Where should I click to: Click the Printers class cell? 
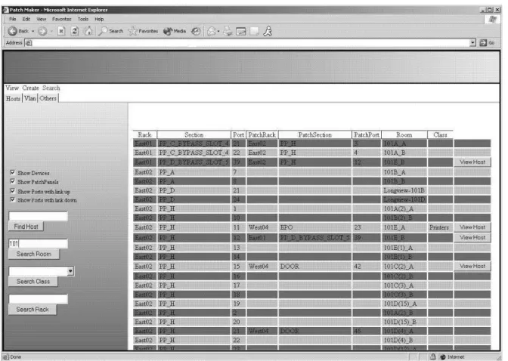[x=440, y=227]
